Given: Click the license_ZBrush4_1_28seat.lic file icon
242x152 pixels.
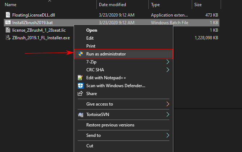Looking at the screenshot, I should pyautogui.click(x=8, y=30).
